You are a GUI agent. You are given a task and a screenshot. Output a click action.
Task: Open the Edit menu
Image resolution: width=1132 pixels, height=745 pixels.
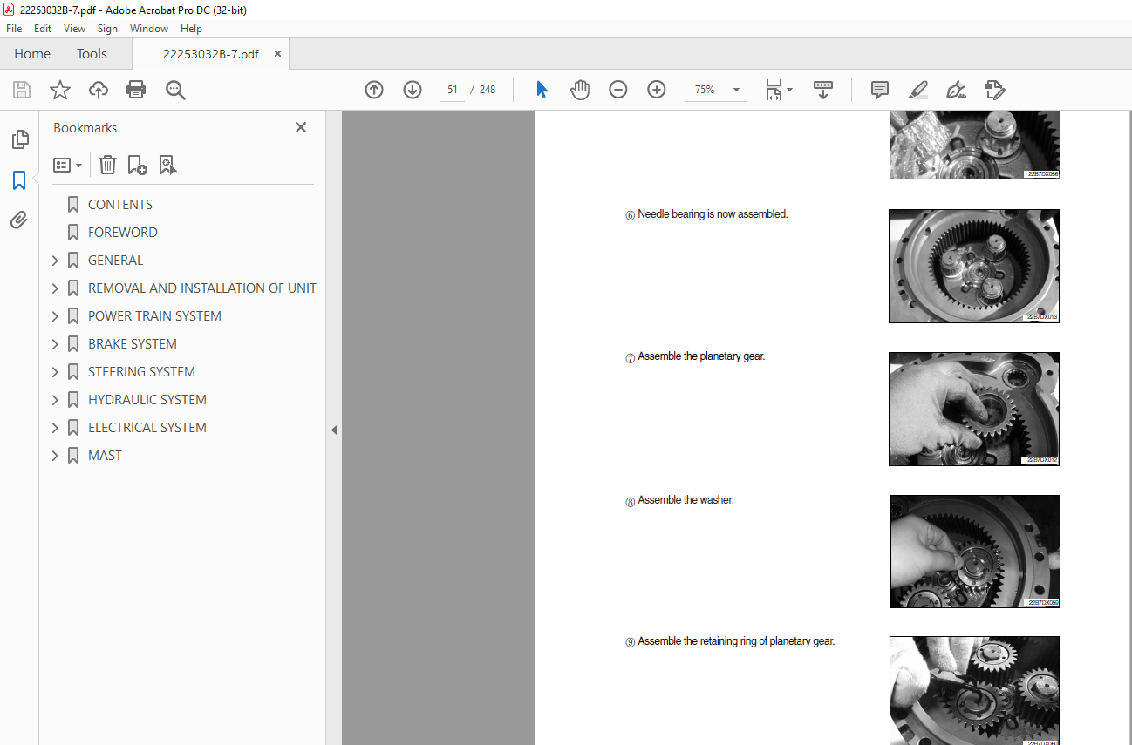pyautogui.click(x=43, y=29)
